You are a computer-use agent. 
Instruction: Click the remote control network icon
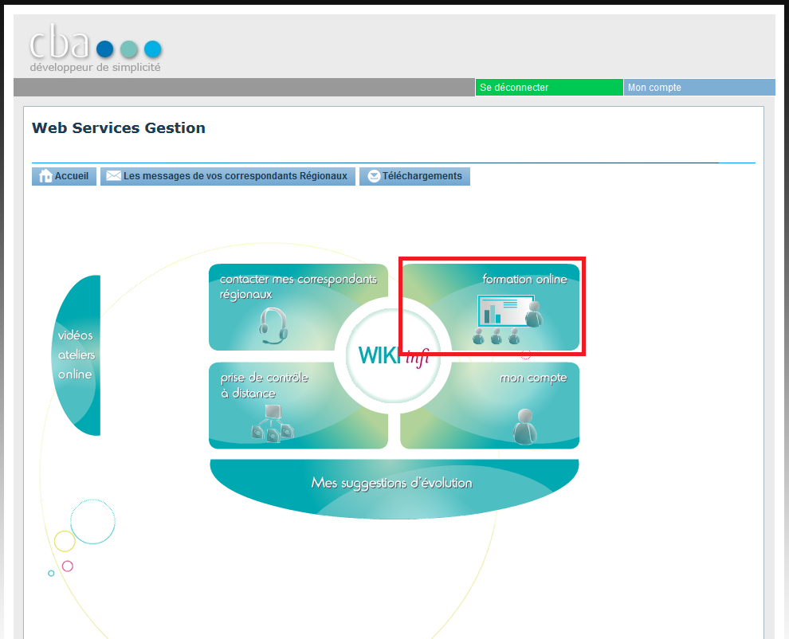point(273,424)
